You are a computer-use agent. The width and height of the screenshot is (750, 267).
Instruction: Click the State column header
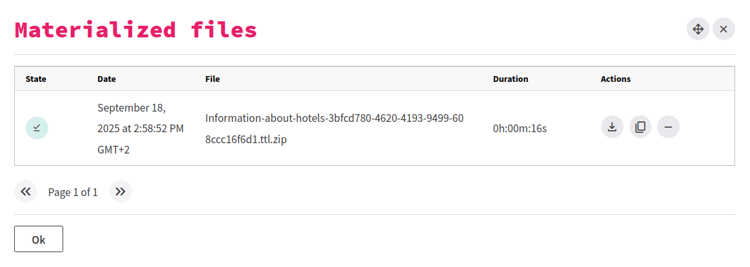coord(36,79)
